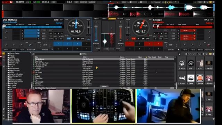Trigger blue hot cue pad 3 on deck 1
The image size is (222, 125).
click(x=77, y=44)
